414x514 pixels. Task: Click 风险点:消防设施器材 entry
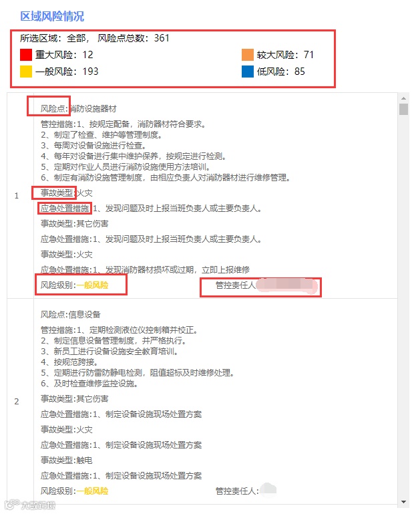(79, 108)
